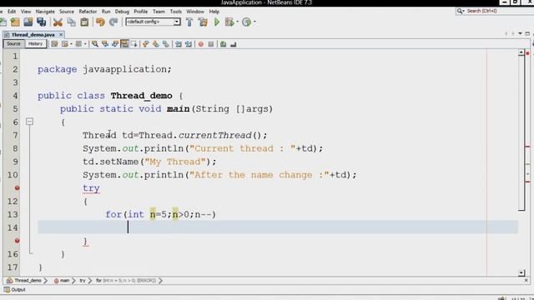Image resolution: width=534 pixels, height=300 pixels.
Task: Open the Edit menu
Action: (x=12, y=12)
